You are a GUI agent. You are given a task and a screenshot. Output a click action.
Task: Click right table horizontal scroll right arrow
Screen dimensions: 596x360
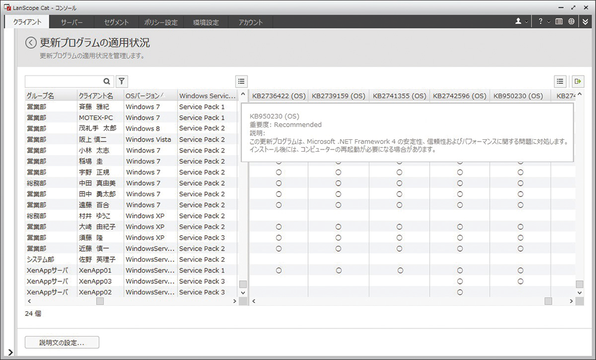571,301
